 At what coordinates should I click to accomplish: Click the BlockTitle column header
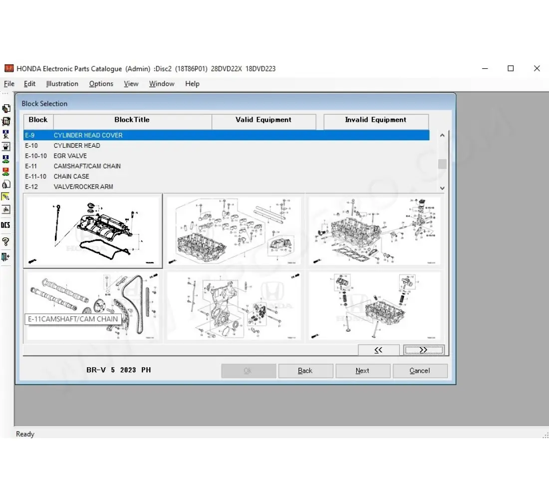[132, 121]
